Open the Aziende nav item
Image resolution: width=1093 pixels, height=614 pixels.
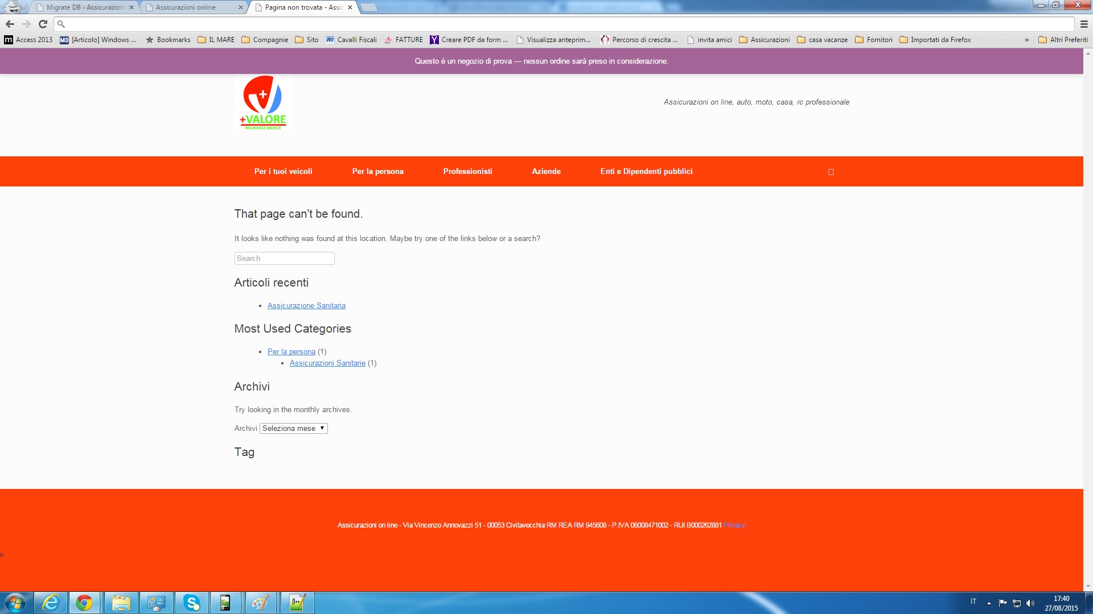tap(546, 172)
